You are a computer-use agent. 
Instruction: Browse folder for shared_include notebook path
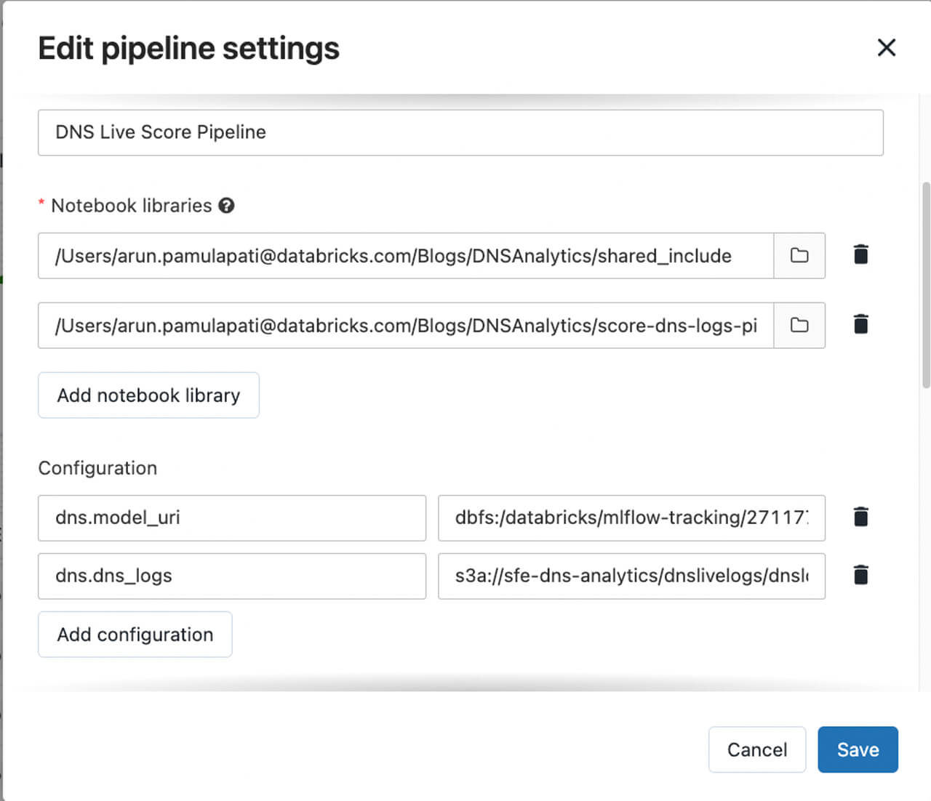point(799,255)
